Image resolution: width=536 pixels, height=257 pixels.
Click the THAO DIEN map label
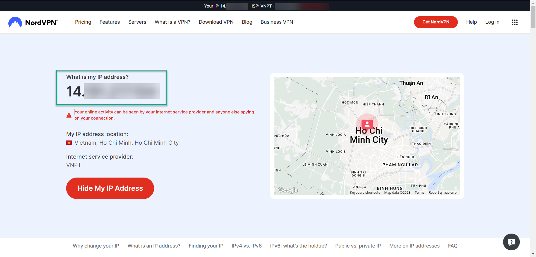(x=421, y=144)
